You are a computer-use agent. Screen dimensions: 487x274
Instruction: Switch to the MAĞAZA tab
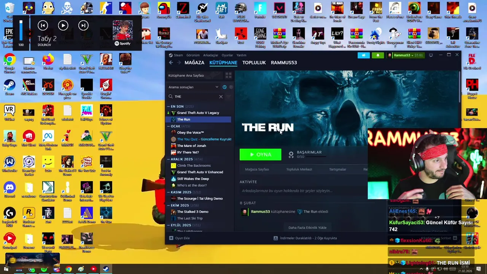tap(194, 62)
